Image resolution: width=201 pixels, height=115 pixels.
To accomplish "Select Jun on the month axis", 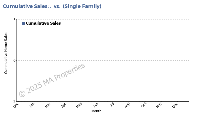I will pyautogui.click(x=96, y=105).
